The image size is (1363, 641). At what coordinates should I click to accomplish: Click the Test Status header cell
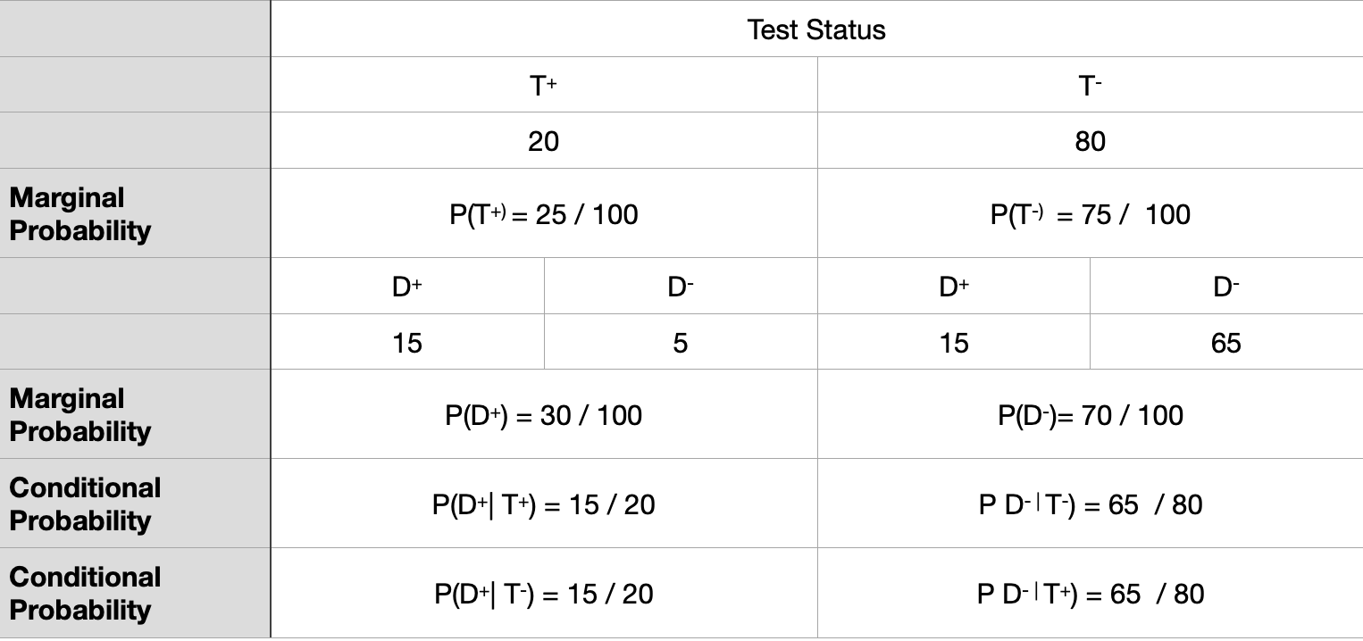tap(816, 29)
